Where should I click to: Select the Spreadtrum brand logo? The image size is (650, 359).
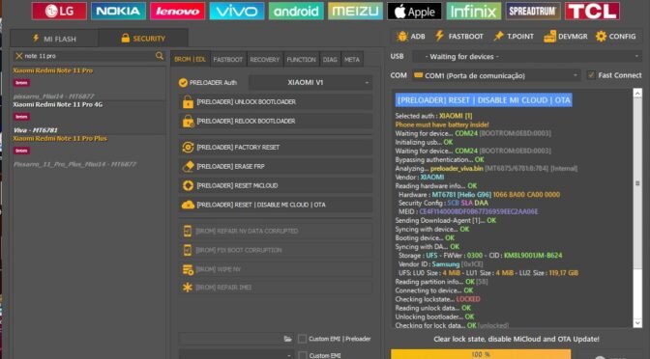[x=533, y=12]
